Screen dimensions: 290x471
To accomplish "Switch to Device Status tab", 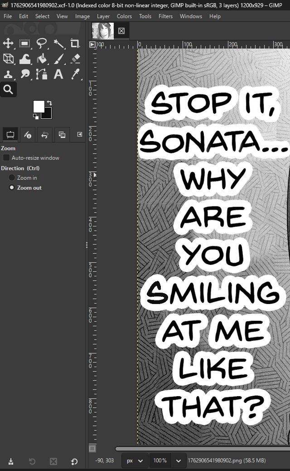I will click(x=28, y=135).
